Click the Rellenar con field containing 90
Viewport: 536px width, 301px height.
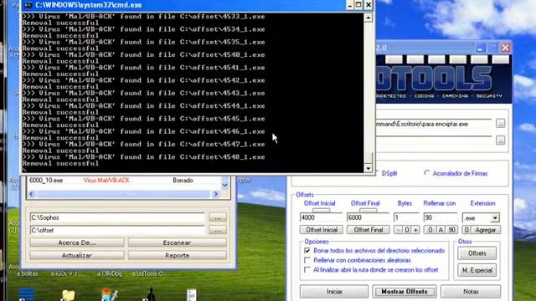(x=440, y=217)
